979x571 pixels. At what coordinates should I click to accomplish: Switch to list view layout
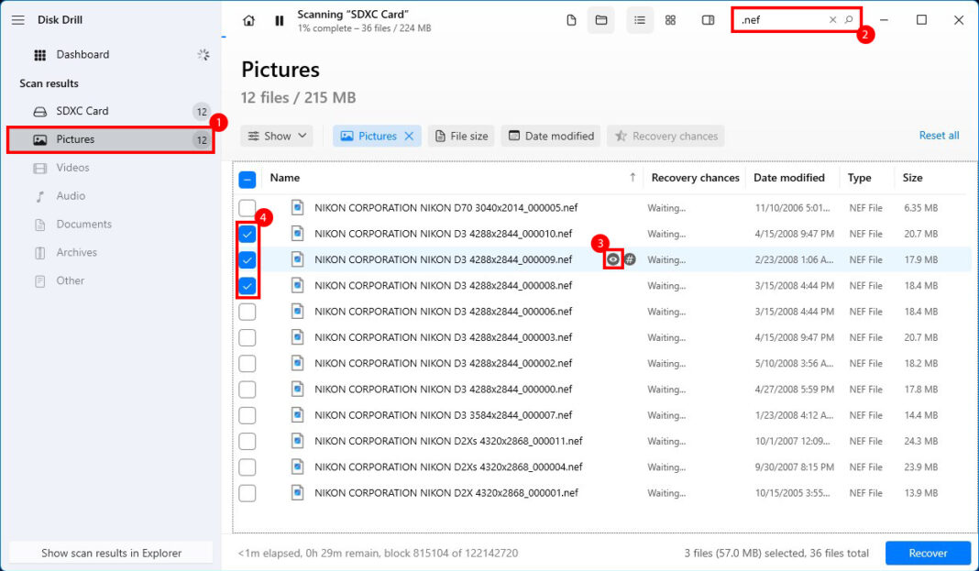point(640,19)
